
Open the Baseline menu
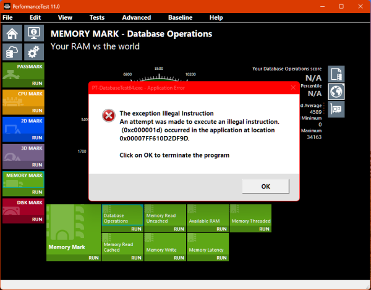[181, 17]
